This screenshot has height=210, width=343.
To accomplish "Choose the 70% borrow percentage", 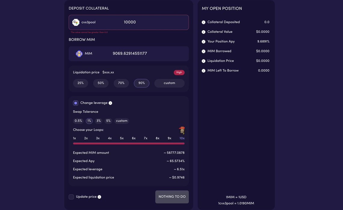I will (121, 83).
